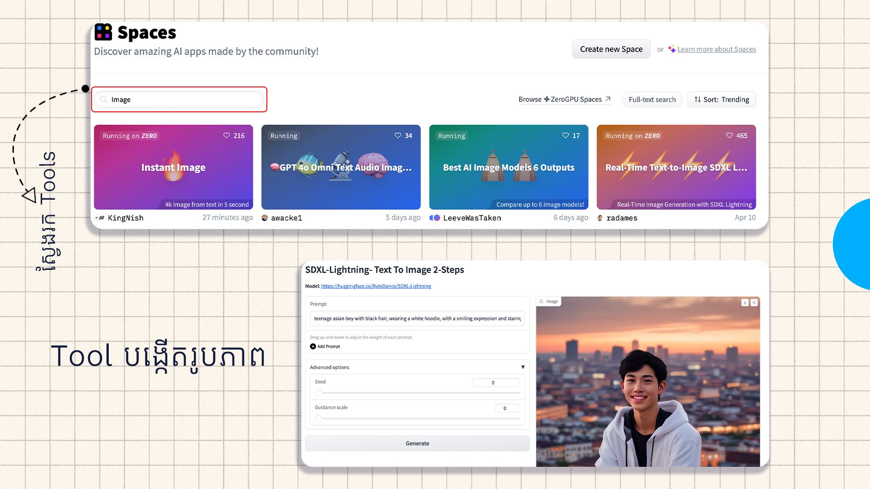Screen dimensions: 870x489
Task: Click the sort arrows icon beside Sort: Trending
Action: pyautogui.click(x=697, y=99)
